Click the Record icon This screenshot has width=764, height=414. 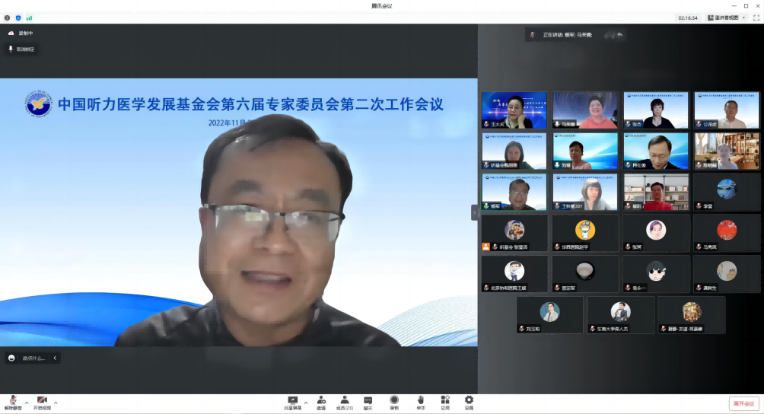(394, 400)
